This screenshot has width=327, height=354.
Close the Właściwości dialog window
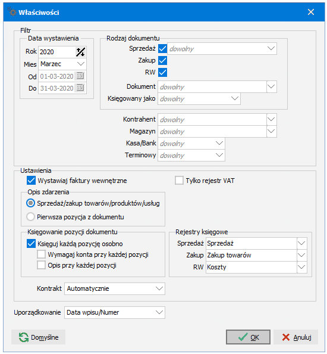click(x=311, y=12)
